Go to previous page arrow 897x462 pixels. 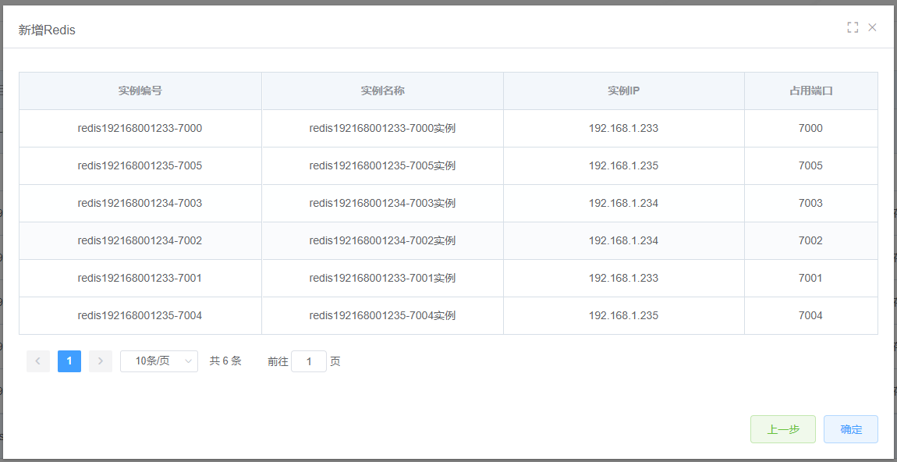pos(38,361)
